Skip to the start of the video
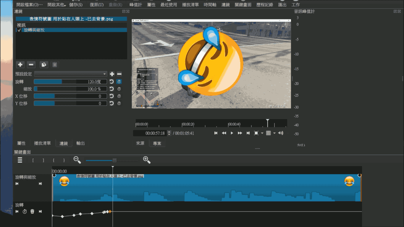This screenshot has width=404, height=227. 216,133
